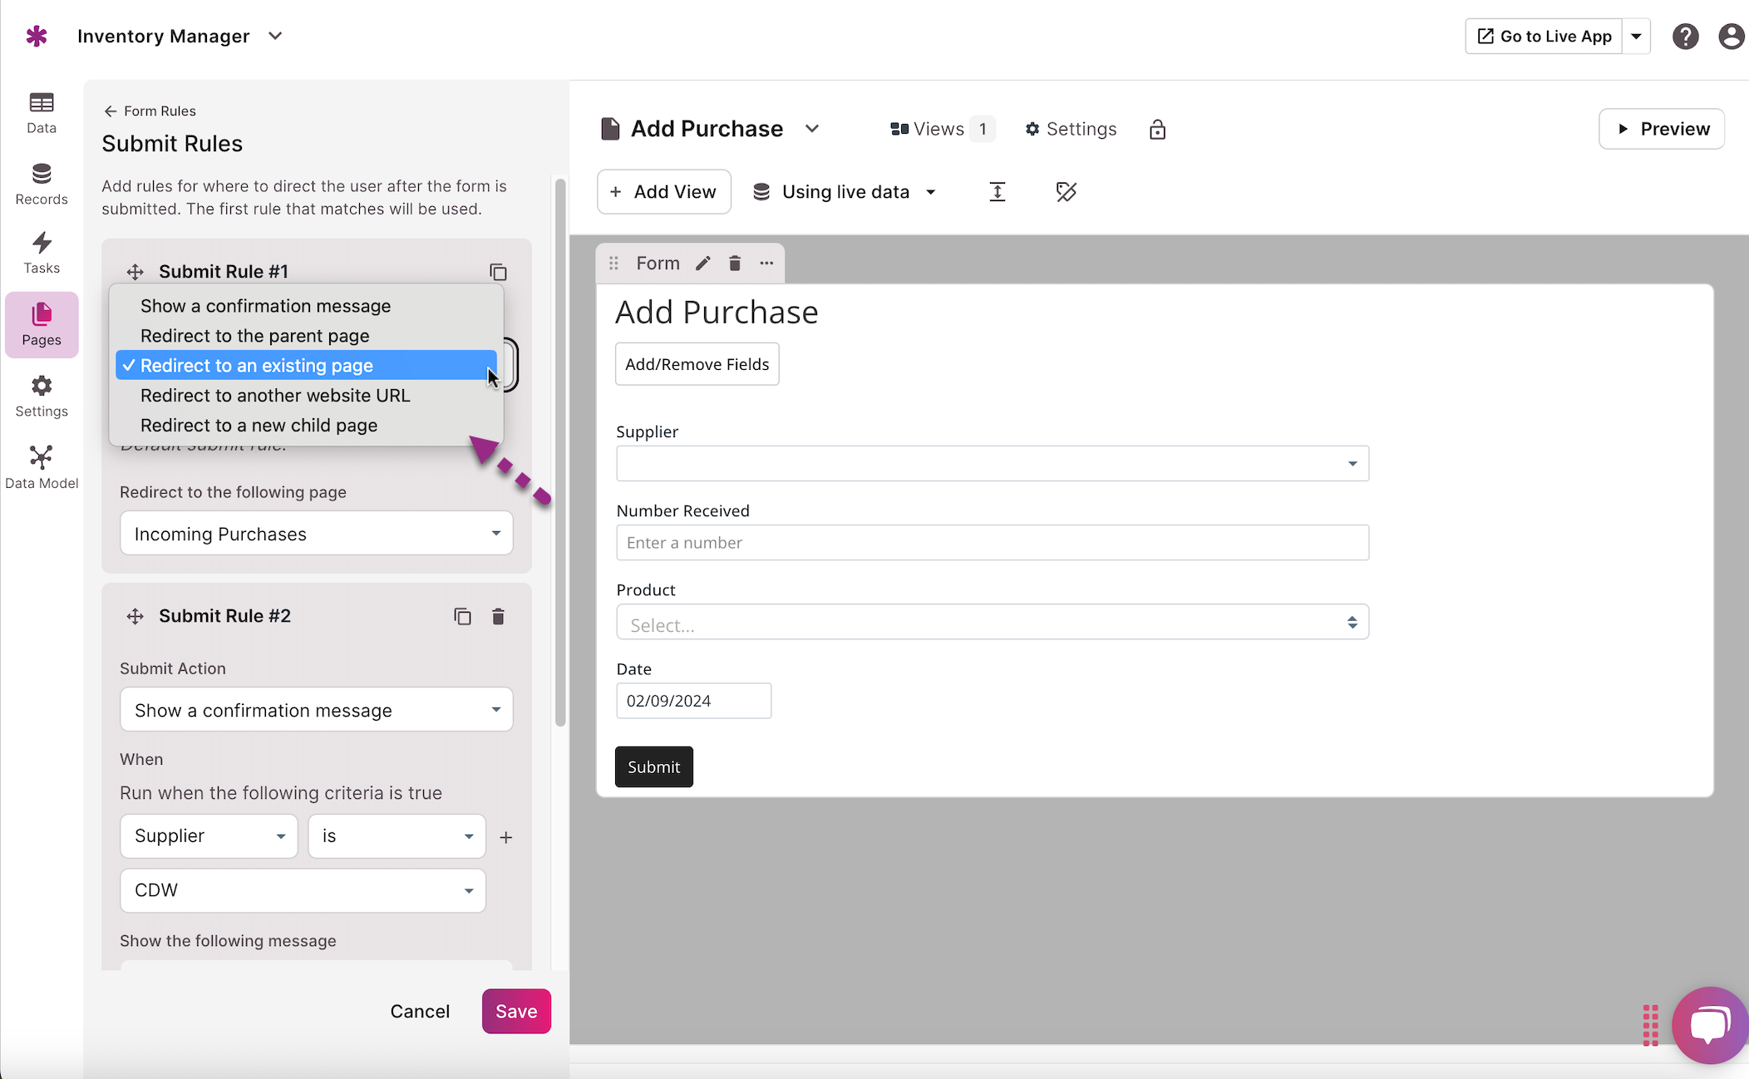The height and width of the screenshot is (1079, 1749).
Task: Select 'Show a confirmation message' option
Action: coord(306,306)
